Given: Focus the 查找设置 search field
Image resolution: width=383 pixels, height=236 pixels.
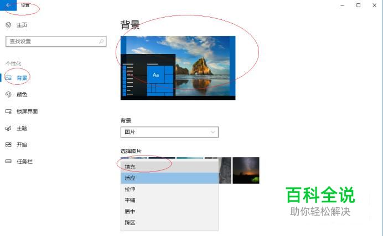Looking at the screenshot, I should click(x=56, y=41).
